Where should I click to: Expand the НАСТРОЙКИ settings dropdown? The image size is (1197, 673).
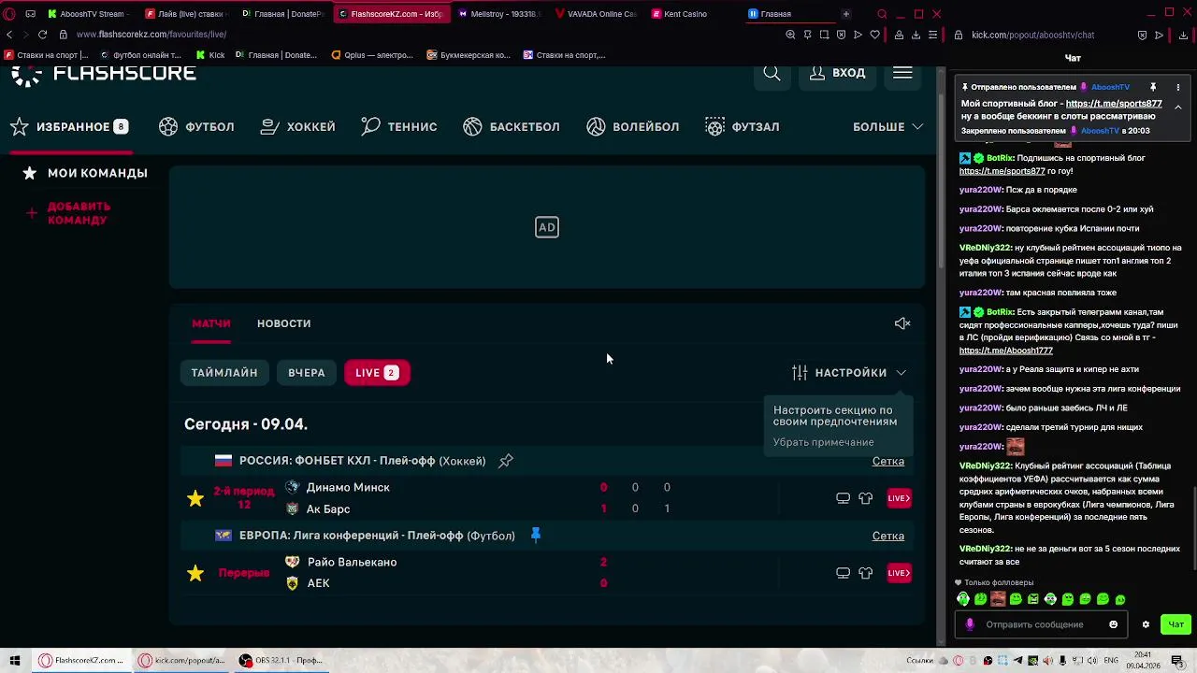point(849,373)
